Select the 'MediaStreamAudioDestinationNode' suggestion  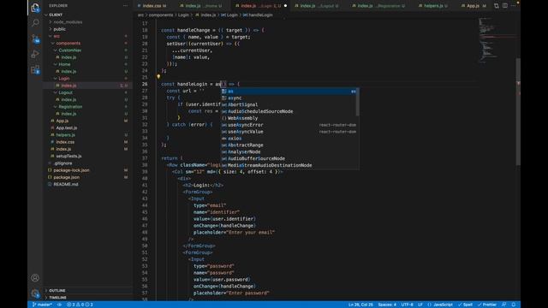coord(289,165)
